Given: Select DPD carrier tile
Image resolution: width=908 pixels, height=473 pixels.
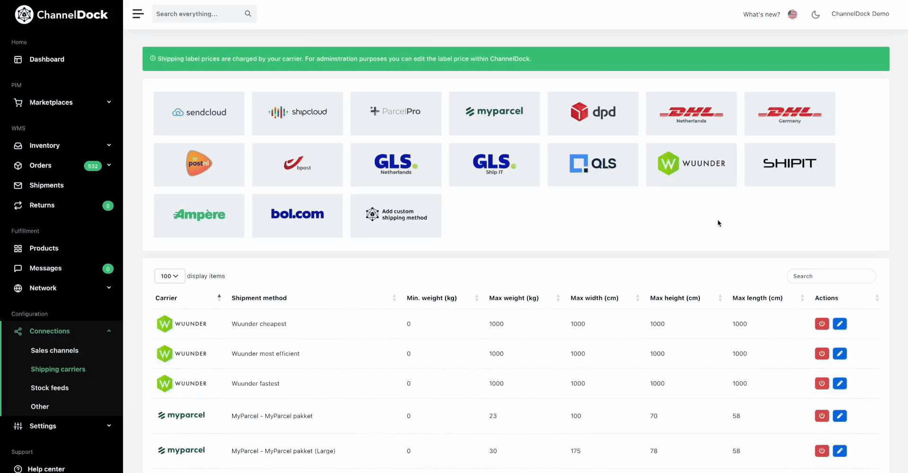Looking at the screenshot, I should point(593,114).
